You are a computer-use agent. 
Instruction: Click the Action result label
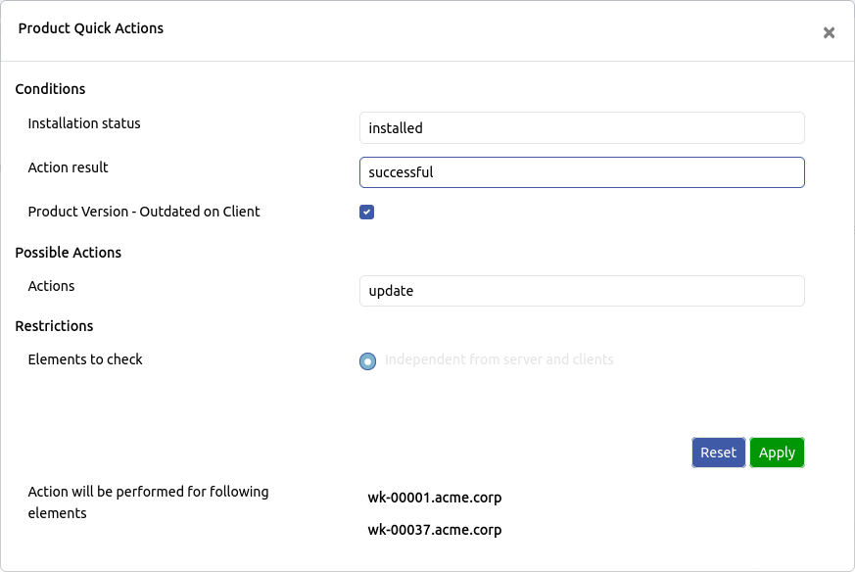(69, 167)
